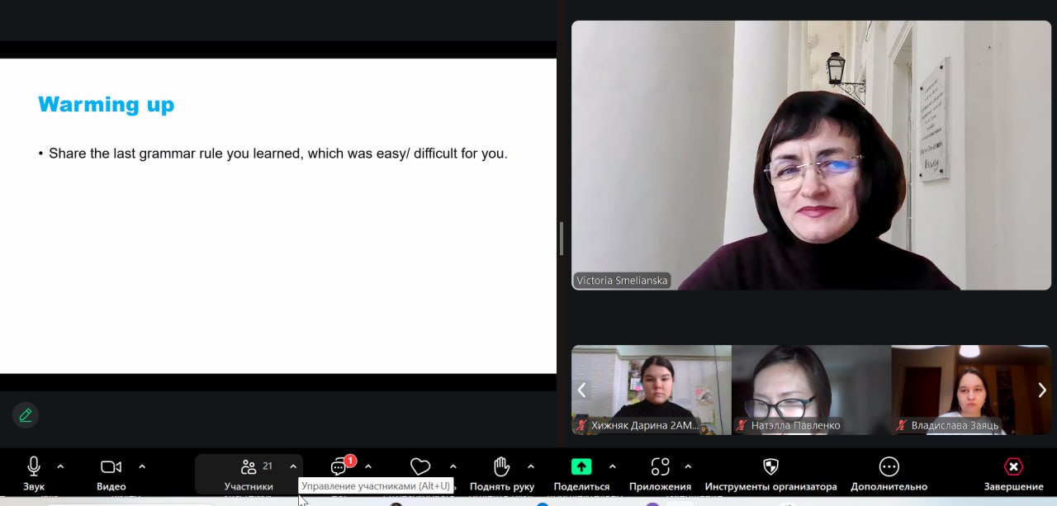The width and height of the screenshot is (1057, 506).
Task: Show previous participants with the left arrow
Action: coord(581,390)
